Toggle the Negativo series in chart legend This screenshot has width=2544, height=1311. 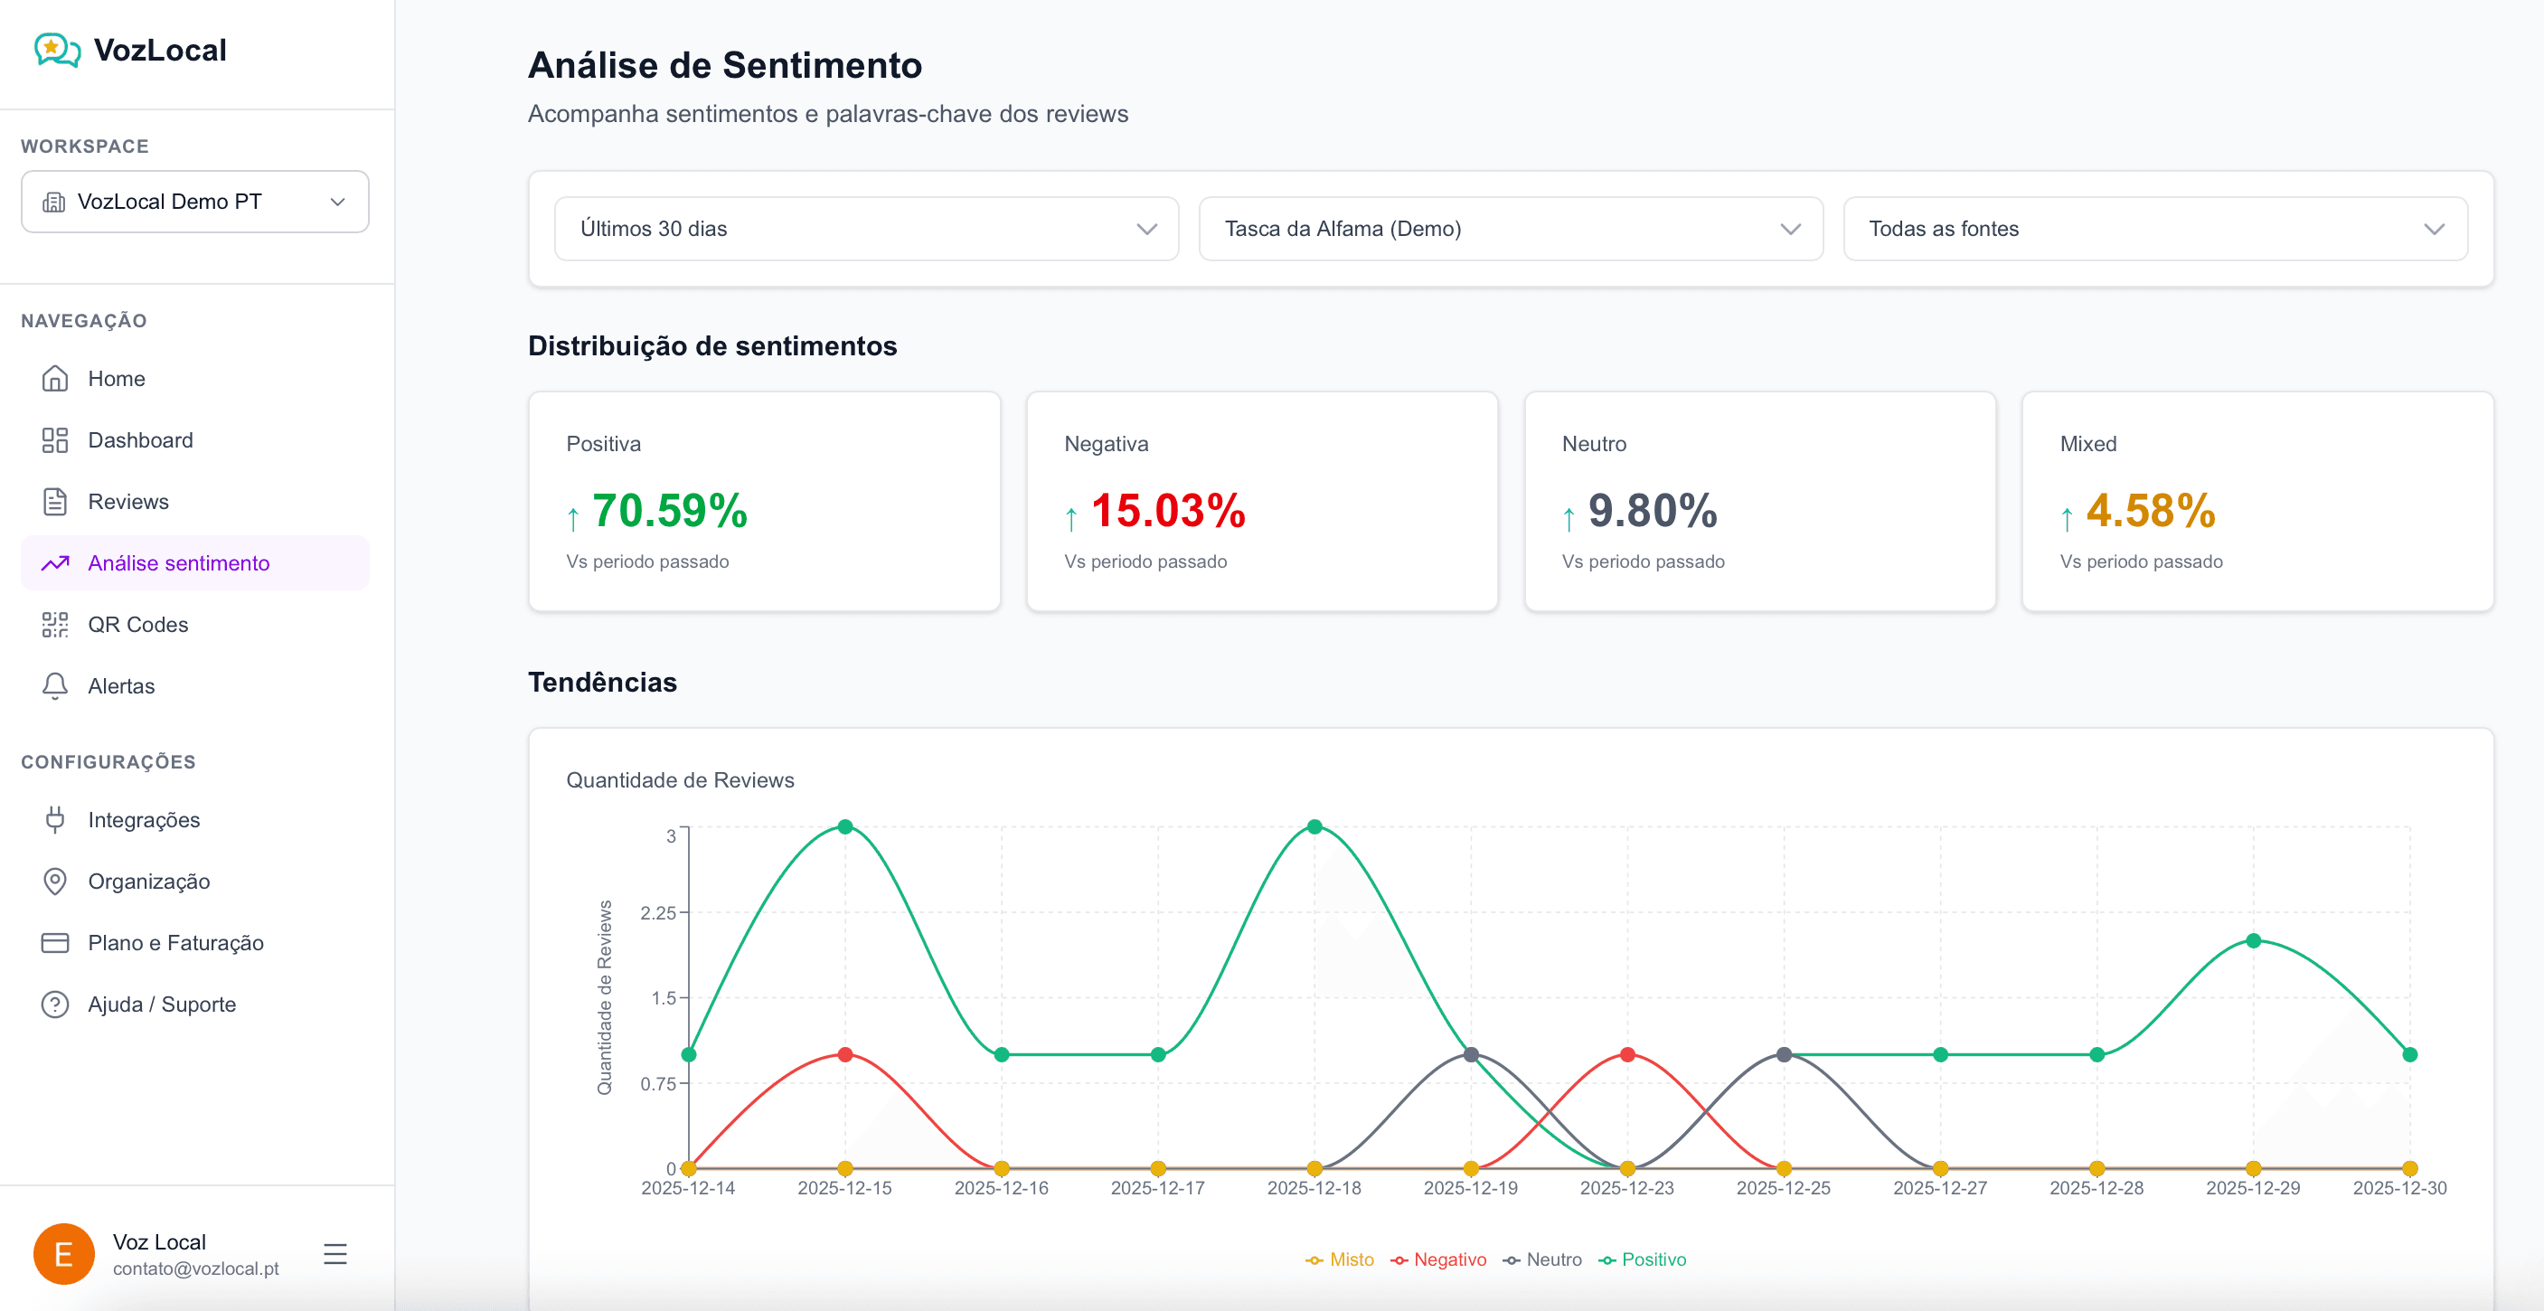(1439, 1259)
